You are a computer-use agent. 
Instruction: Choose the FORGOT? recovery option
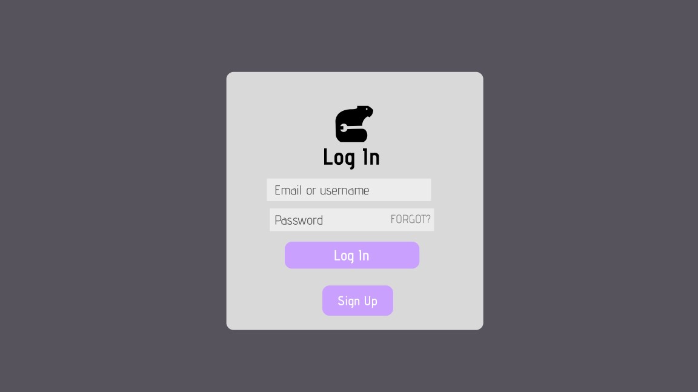[x=410, y=219]
